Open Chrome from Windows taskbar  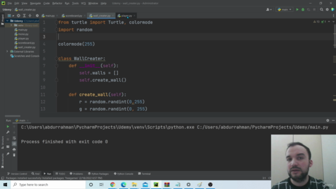click(112, 184)
